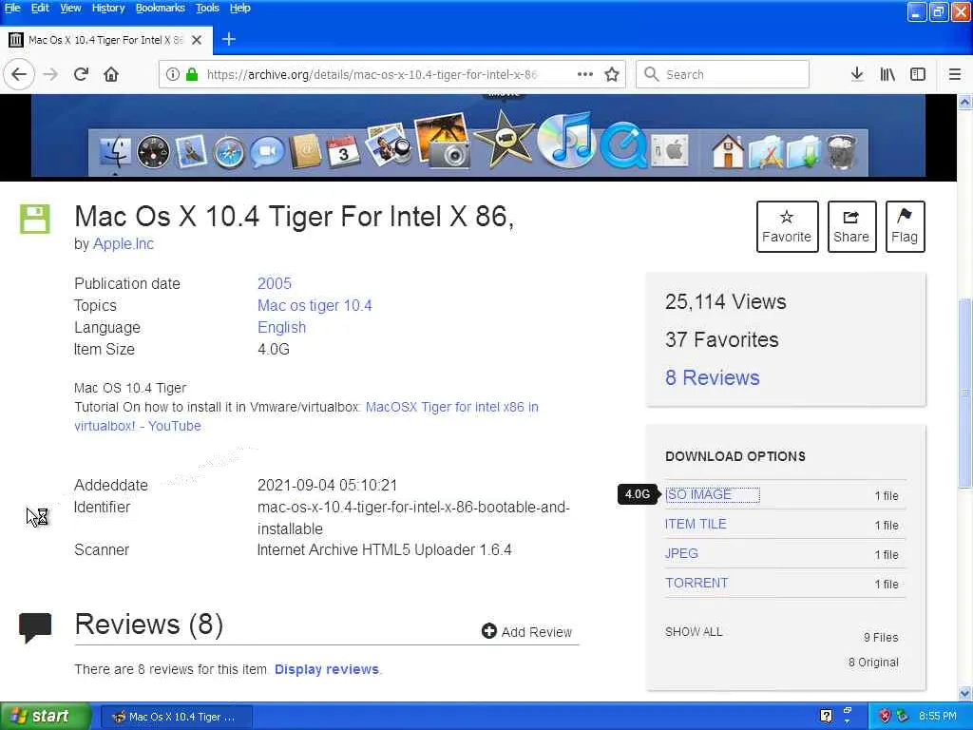Click the page scroll down arrow

pyautogui.click(x=965, y=693)
